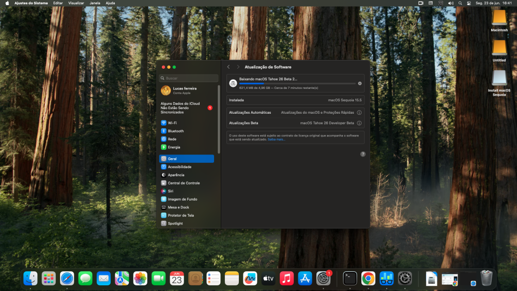
Task: Open the App Store from the Dock
Action: coord(305,279)
